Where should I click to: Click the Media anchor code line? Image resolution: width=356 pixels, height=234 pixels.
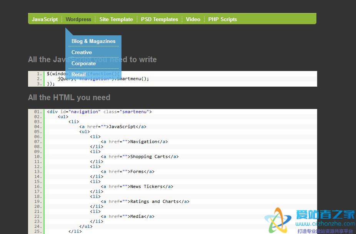(x=128, y=216)
